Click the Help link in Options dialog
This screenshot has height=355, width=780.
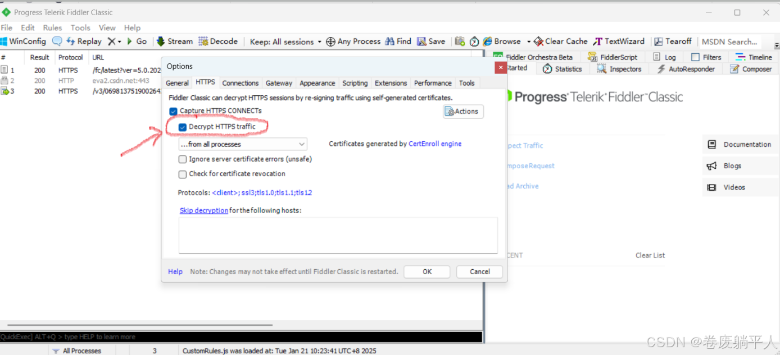click(175, 271)
